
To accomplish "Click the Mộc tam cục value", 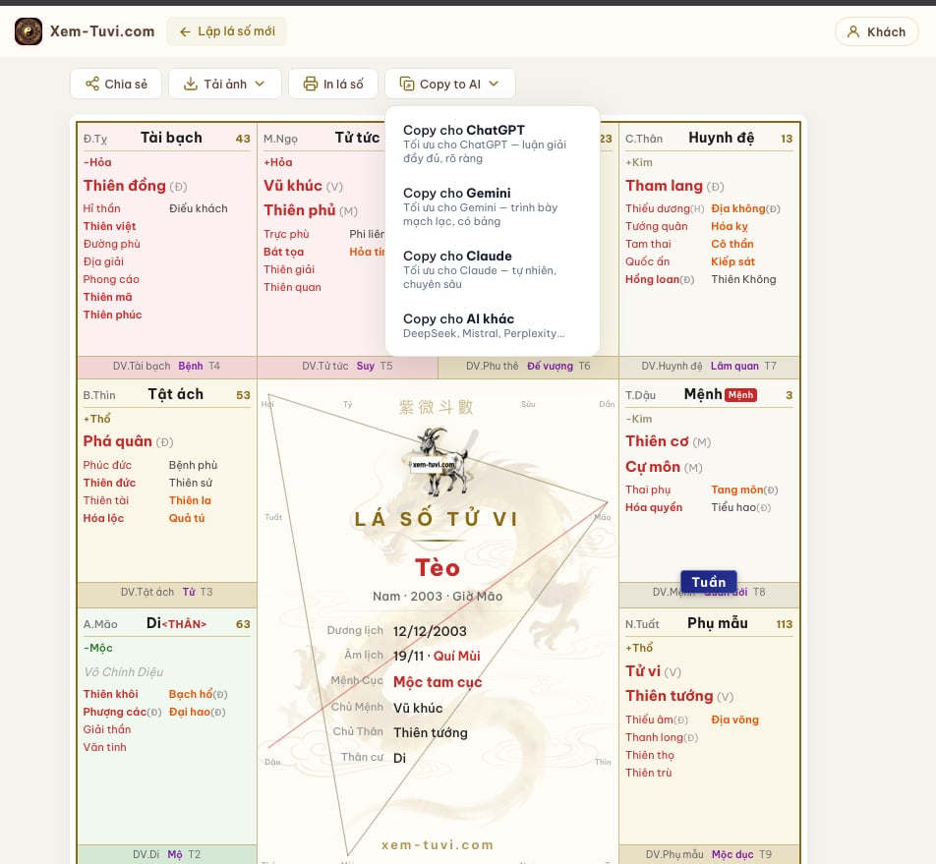I will (x=438, y=682).
